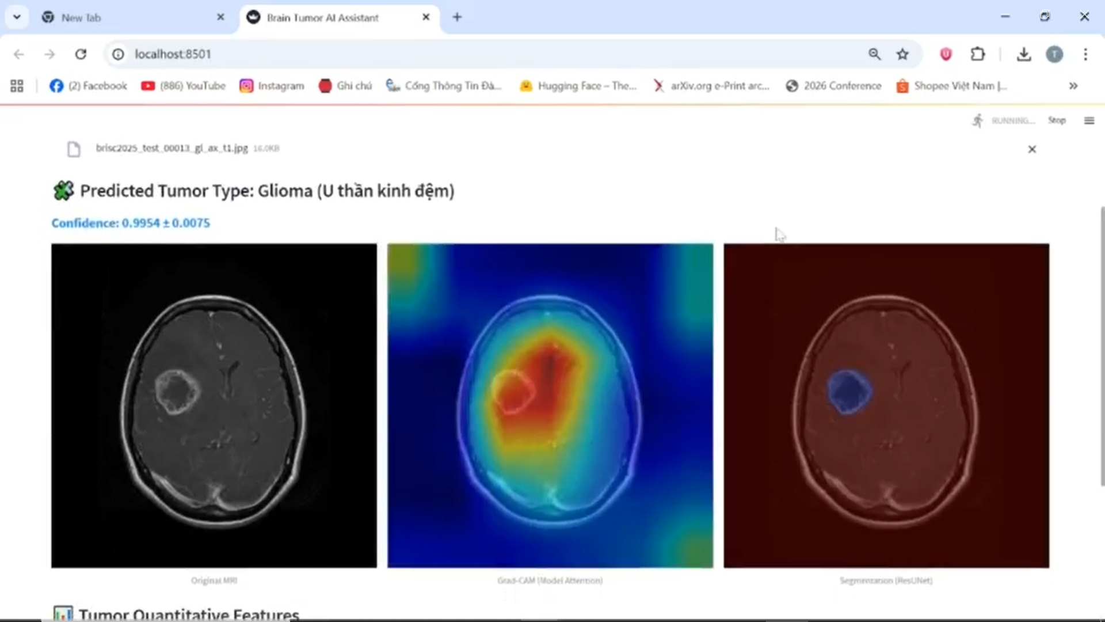Viewport: 1105px width, 622px height.
Task: Stop the running Streamlit script
Action: pos(1057,120)
